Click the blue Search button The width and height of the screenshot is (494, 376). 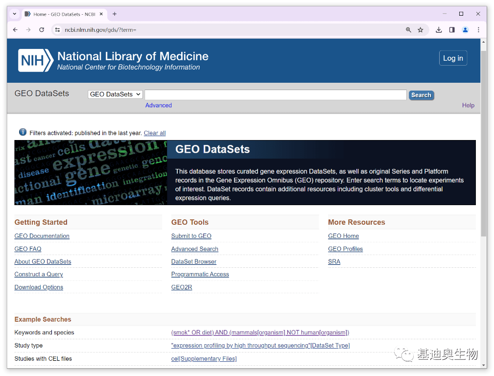421,95
